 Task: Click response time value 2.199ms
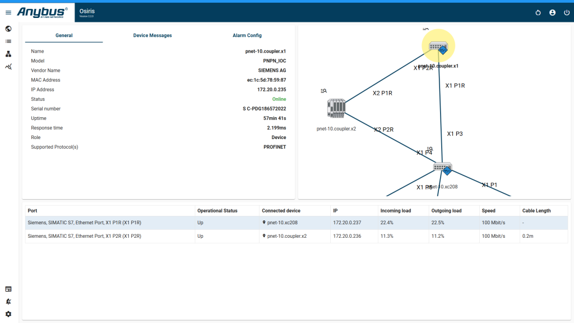(276, 128)
